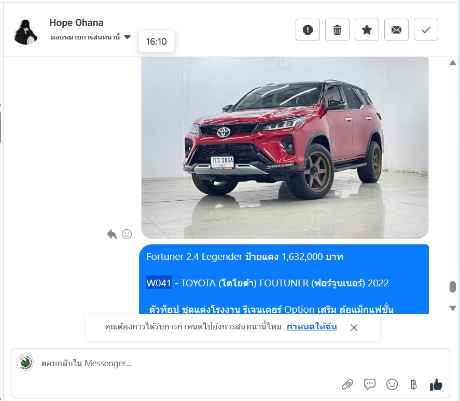
Task: Click the 16:10 timestamp tooltip
Action: [157, 42]
